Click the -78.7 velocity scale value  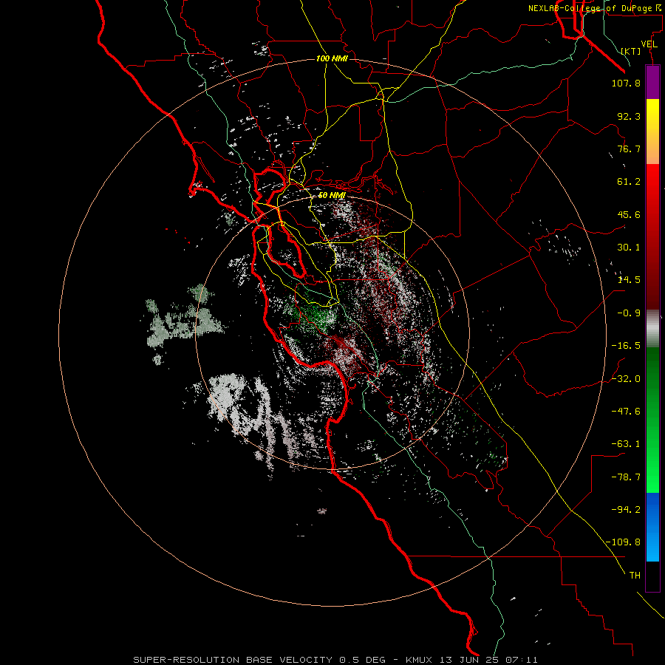tap(626, 477)
